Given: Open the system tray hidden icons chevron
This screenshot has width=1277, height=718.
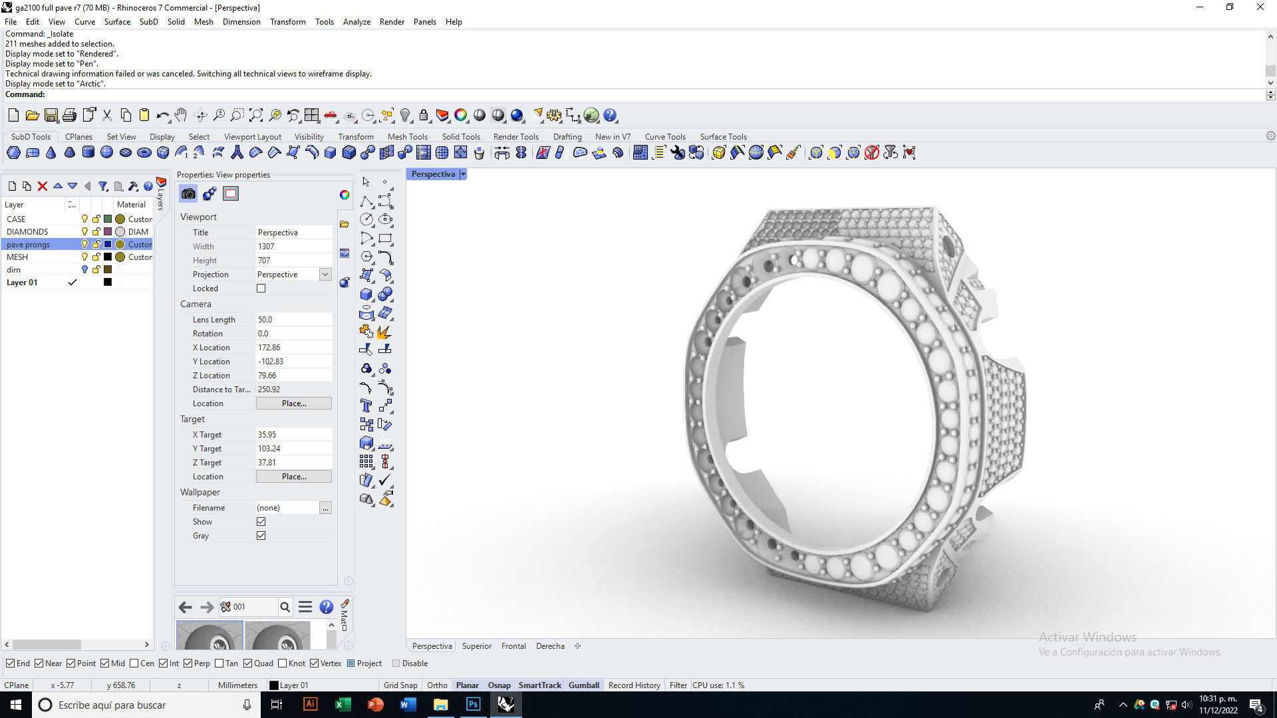Looking at the screenshot, I should (x=1123, y=705).
